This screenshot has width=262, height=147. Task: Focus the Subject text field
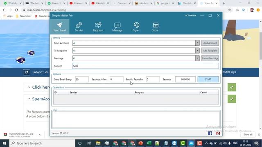(x=145, y=66)
